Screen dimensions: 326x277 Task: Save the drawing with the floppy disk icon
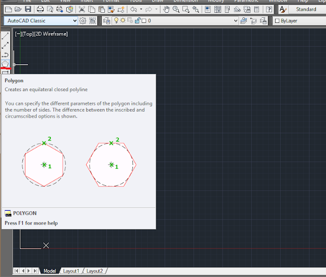pos(28,9)
